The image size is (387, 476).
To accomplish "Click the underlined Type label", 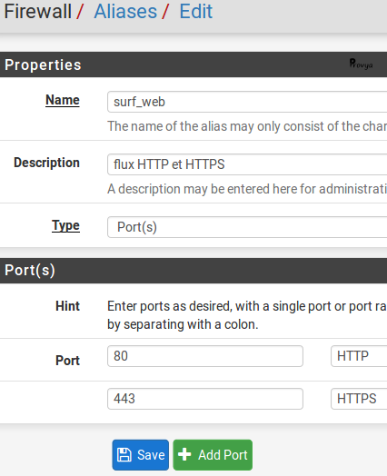I will (66, 225).
